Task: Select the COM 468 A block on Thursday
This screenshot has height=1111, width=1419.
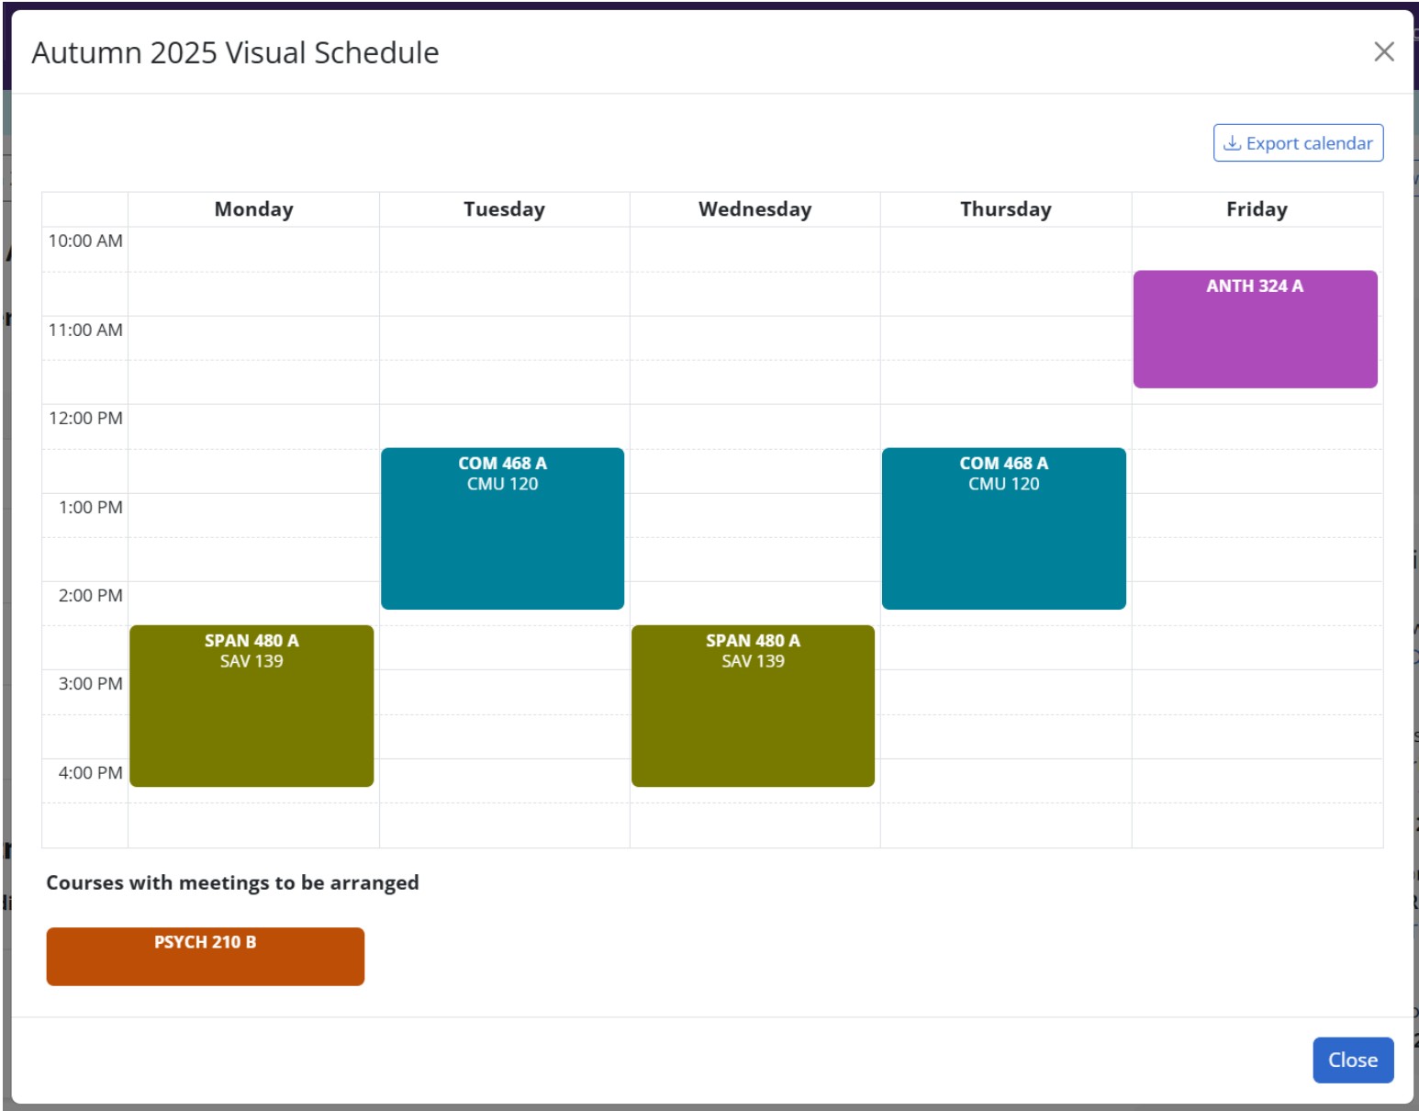Action: [1003, 527]
